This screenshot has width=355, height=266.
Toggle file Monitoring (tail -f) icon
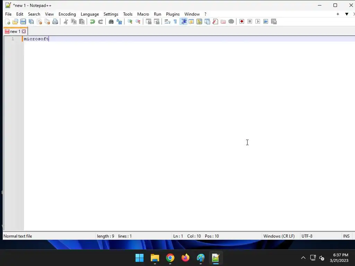(x=231, y=21)
